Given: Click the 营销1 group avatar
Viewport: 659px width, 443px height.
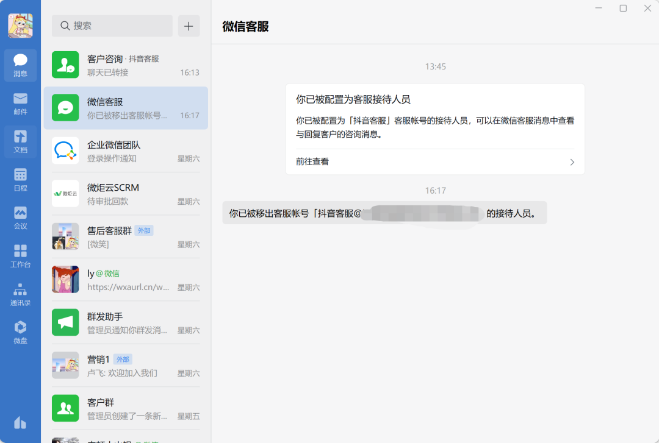Looking at the screenshot, I should pos(65,365).
